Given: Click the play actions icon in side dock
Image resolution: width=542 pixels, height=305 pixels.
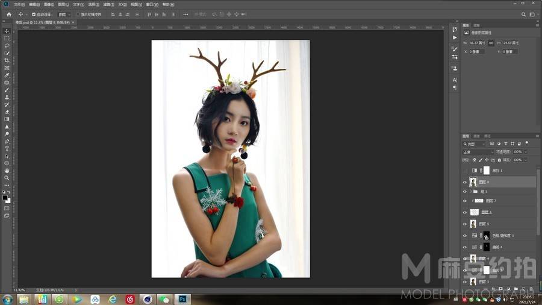Looking at the screenshot, I should 455,37.
